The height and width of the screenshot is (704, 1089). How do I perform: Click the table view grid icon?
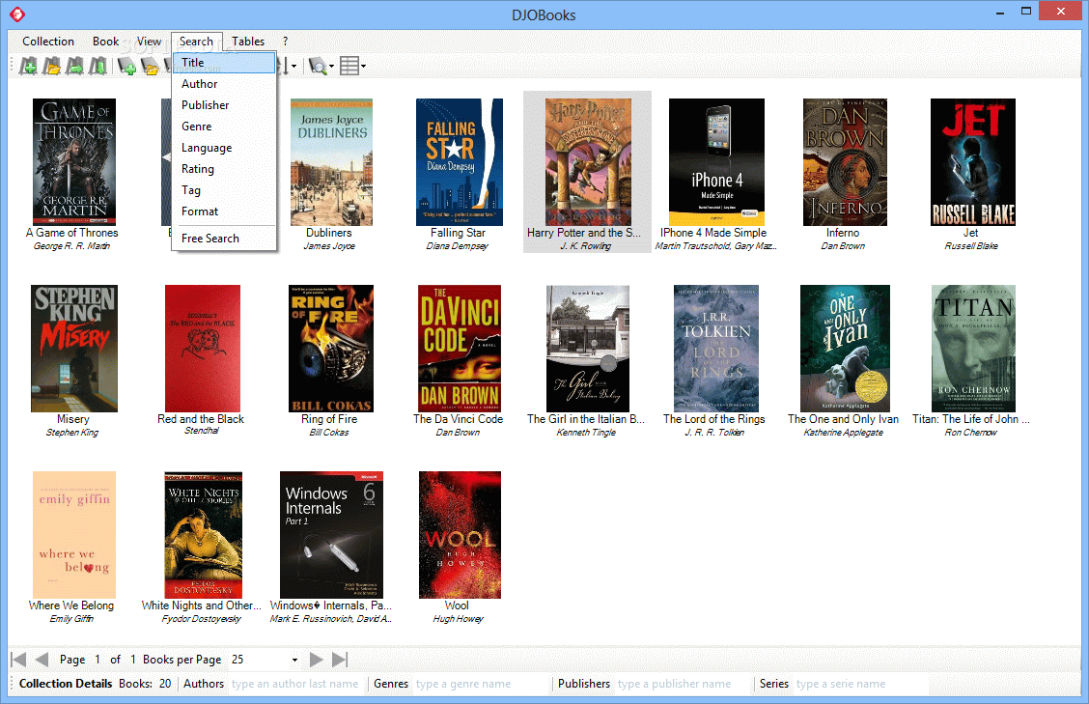pyautogui.click(x=349, y=66)
